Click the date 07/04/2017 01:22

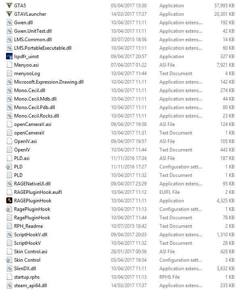point(129,65)
